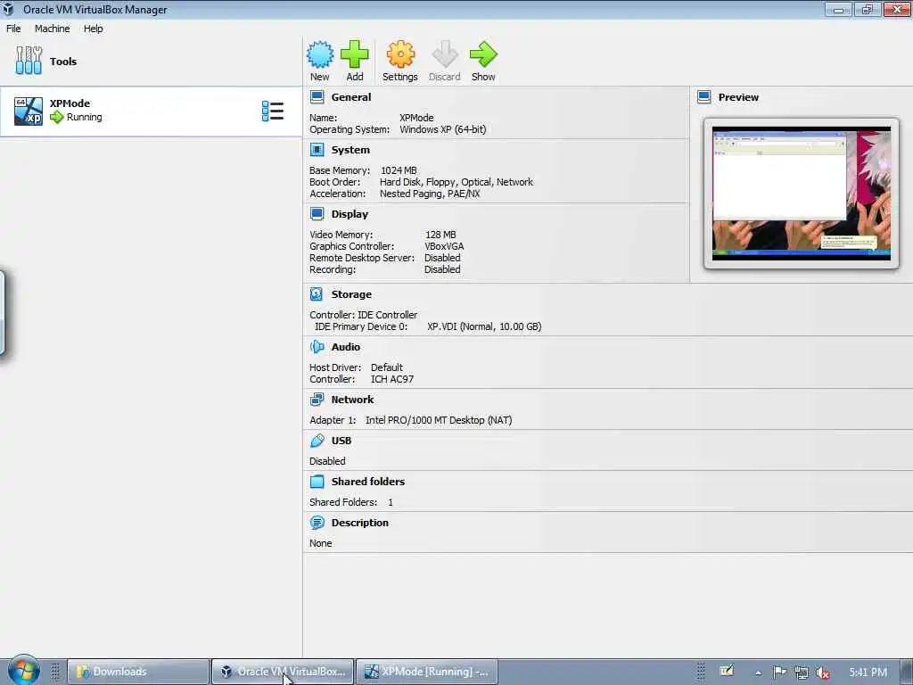Click the 'Windows XP (64-bit)' operating system value
This screenshot has height=685, width=913.
pos(442,129)
